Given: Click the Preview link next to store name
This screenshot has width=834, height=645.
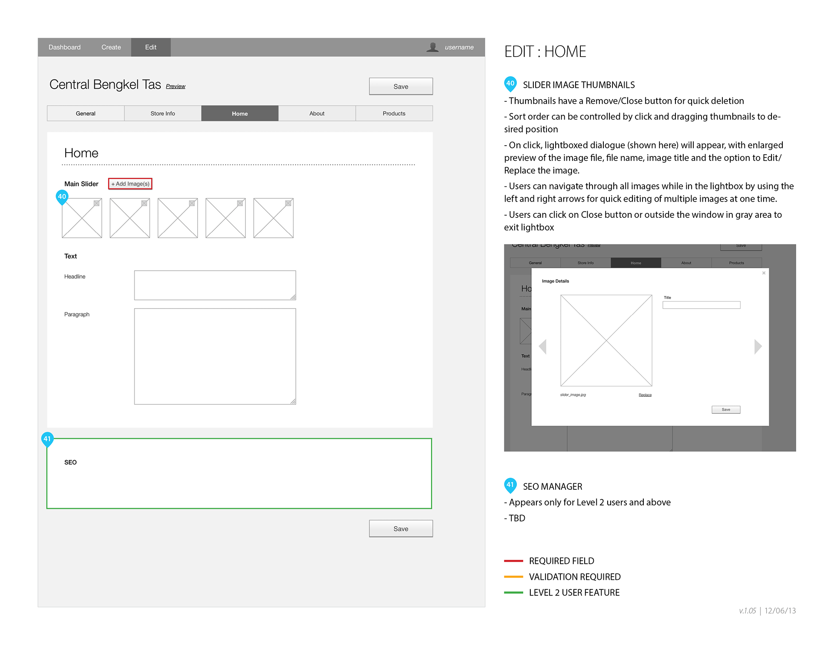Looking at the screenshot, I should click(175, 86).
